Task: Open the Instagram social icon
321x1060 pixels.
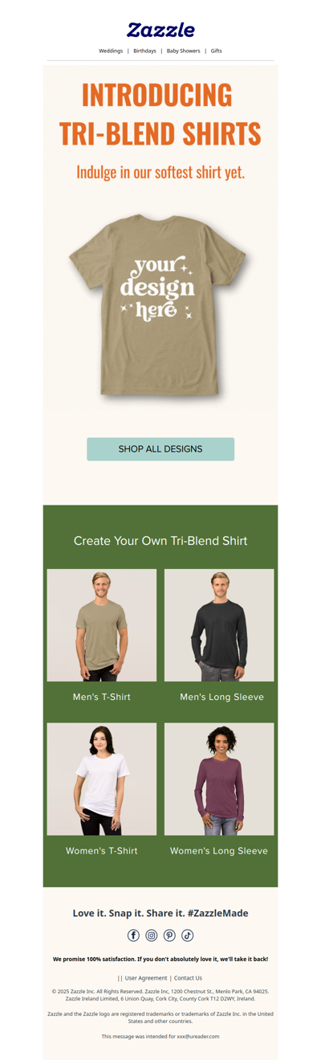Action: (x=152, y=935)
